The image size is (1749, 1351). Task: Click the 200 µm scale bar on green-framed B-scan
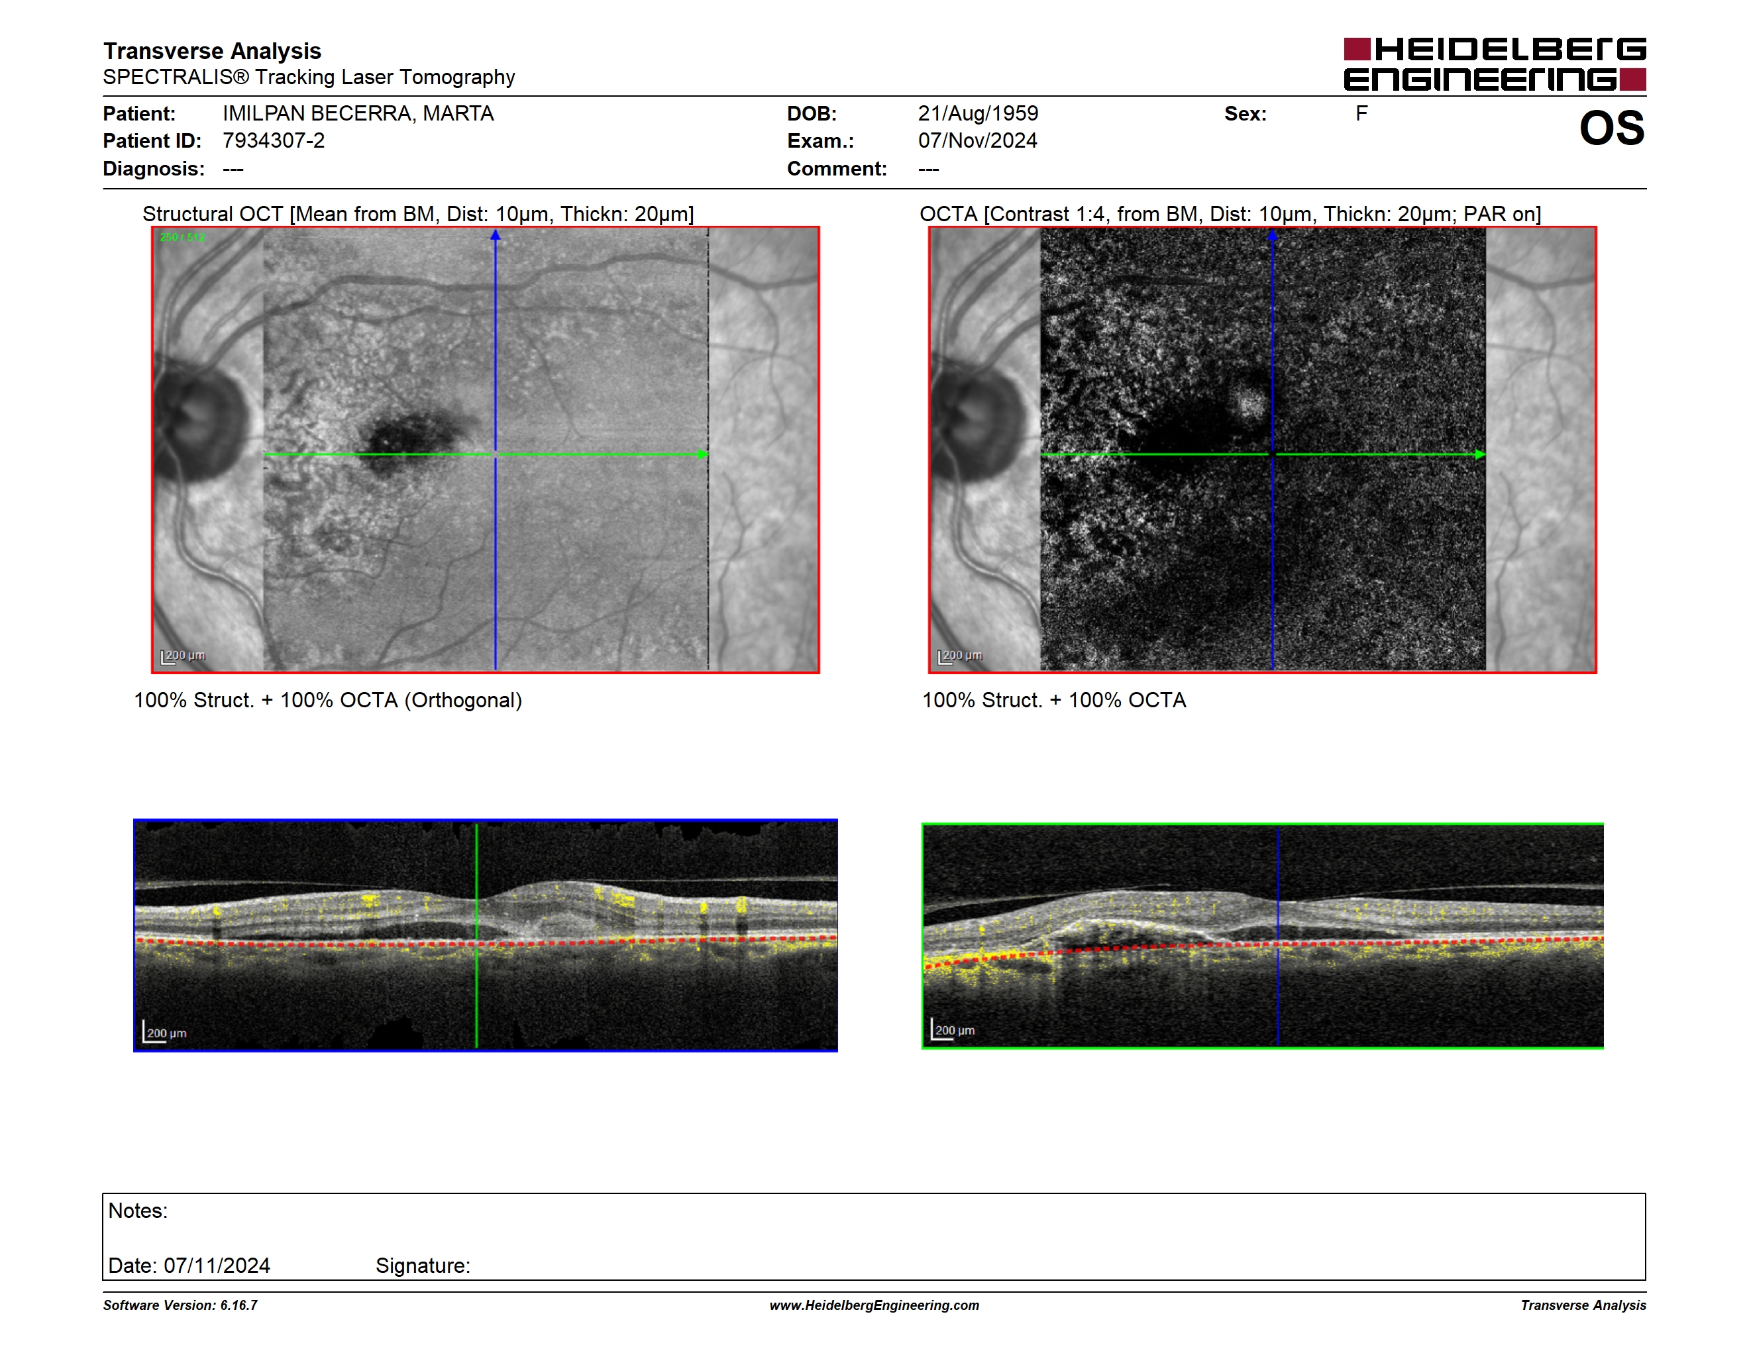coord(953,1029)
